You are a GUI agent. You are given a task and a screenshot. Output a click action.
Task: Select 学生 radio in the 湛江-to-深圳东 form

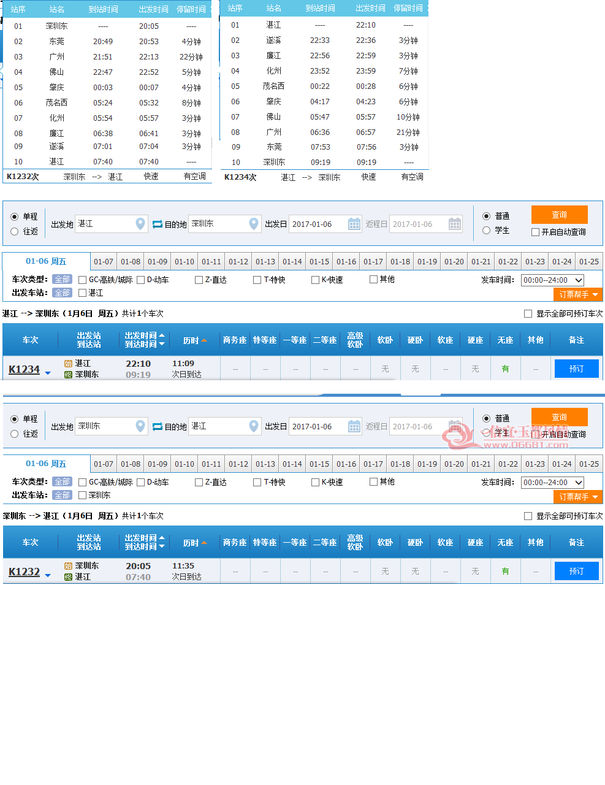tap(486, 231)
